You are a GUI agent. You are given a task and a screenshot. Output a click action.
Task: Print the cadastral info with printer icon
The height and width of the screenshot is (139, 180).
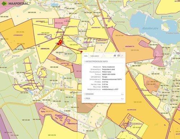(x=118, y=55)
